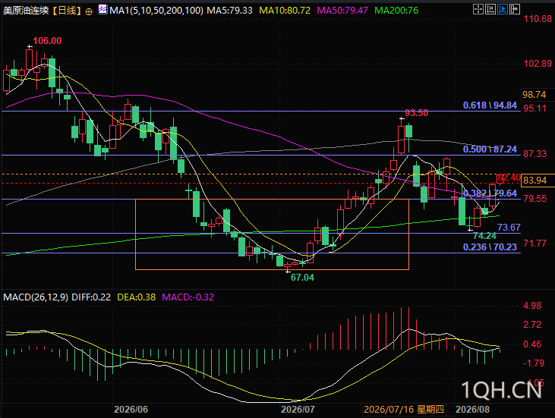Click the scroll-chart-to-start axis icon
The height and width of the screenshot is (418, 555).
click(490, 9)
